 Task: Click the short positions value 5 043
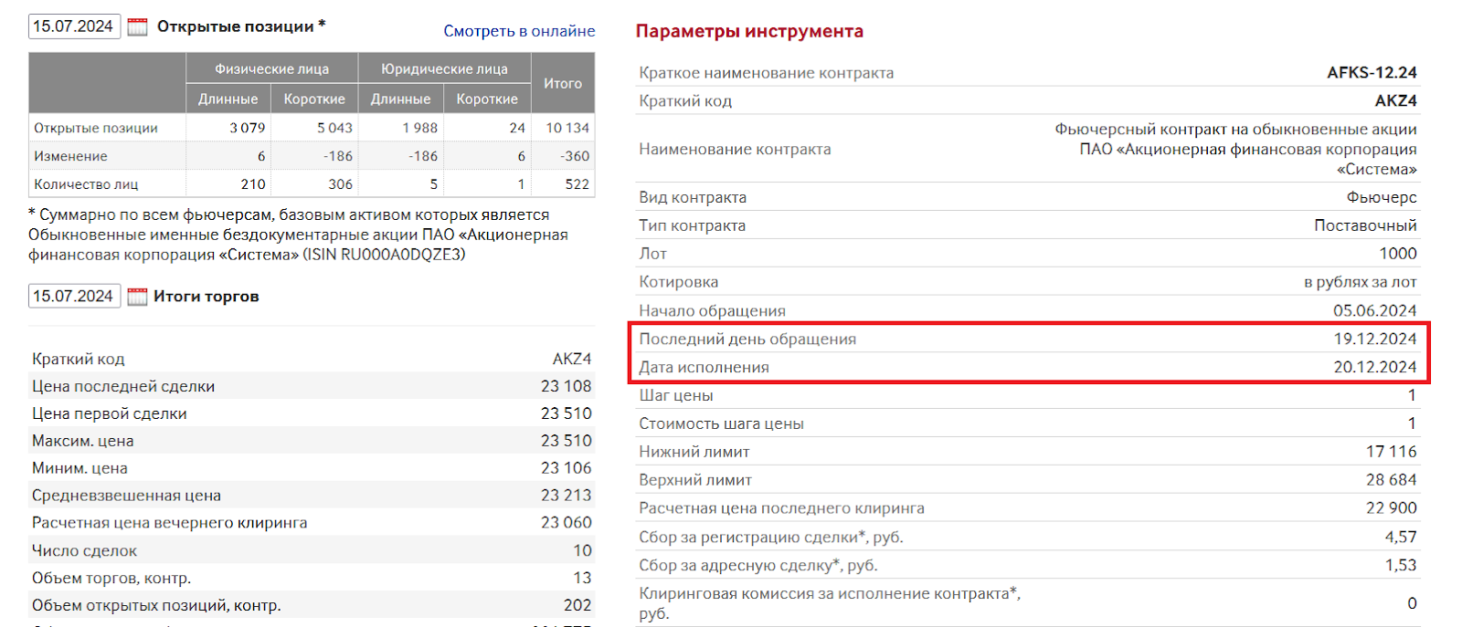334,128
